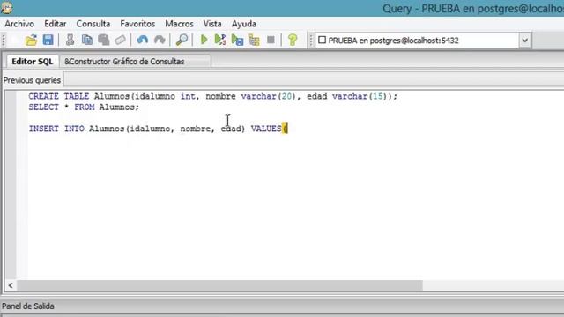Save the query with the floppy disk icon
Image resolution: width=564 pixels, height=317 pixels.
point(48,40)
